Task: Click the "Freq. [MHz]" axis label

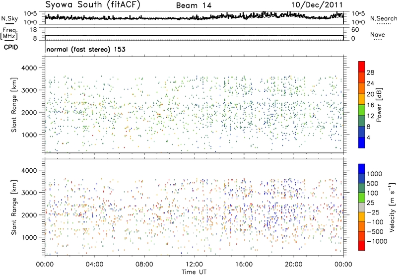Action: [x=9, y=34]
